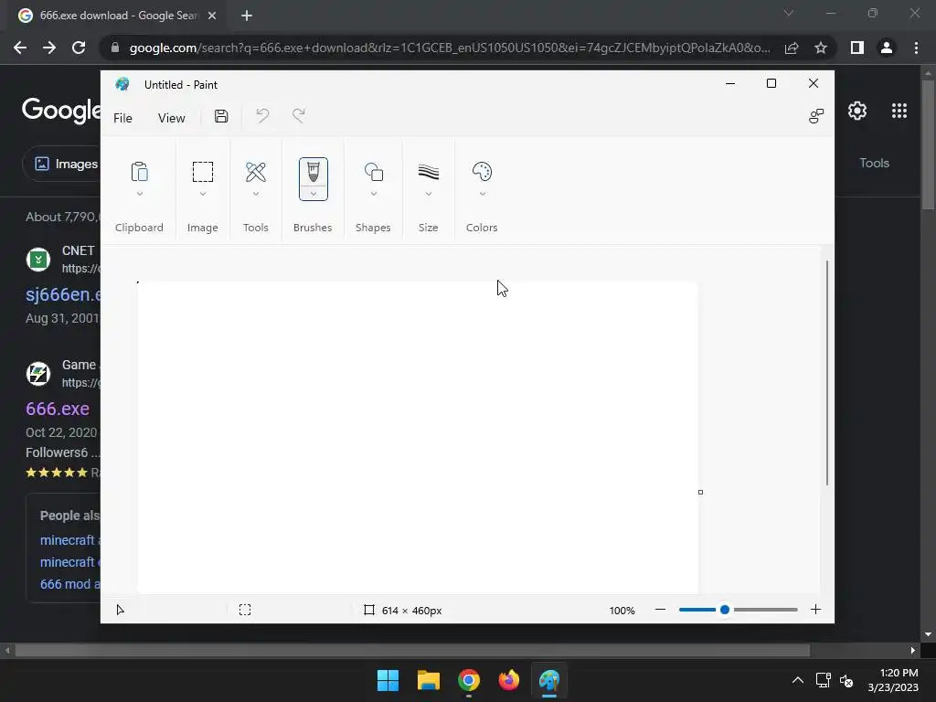Expand the Image dropdown chevron
Viewport: 936px width, 702px height.
(203, 194)
